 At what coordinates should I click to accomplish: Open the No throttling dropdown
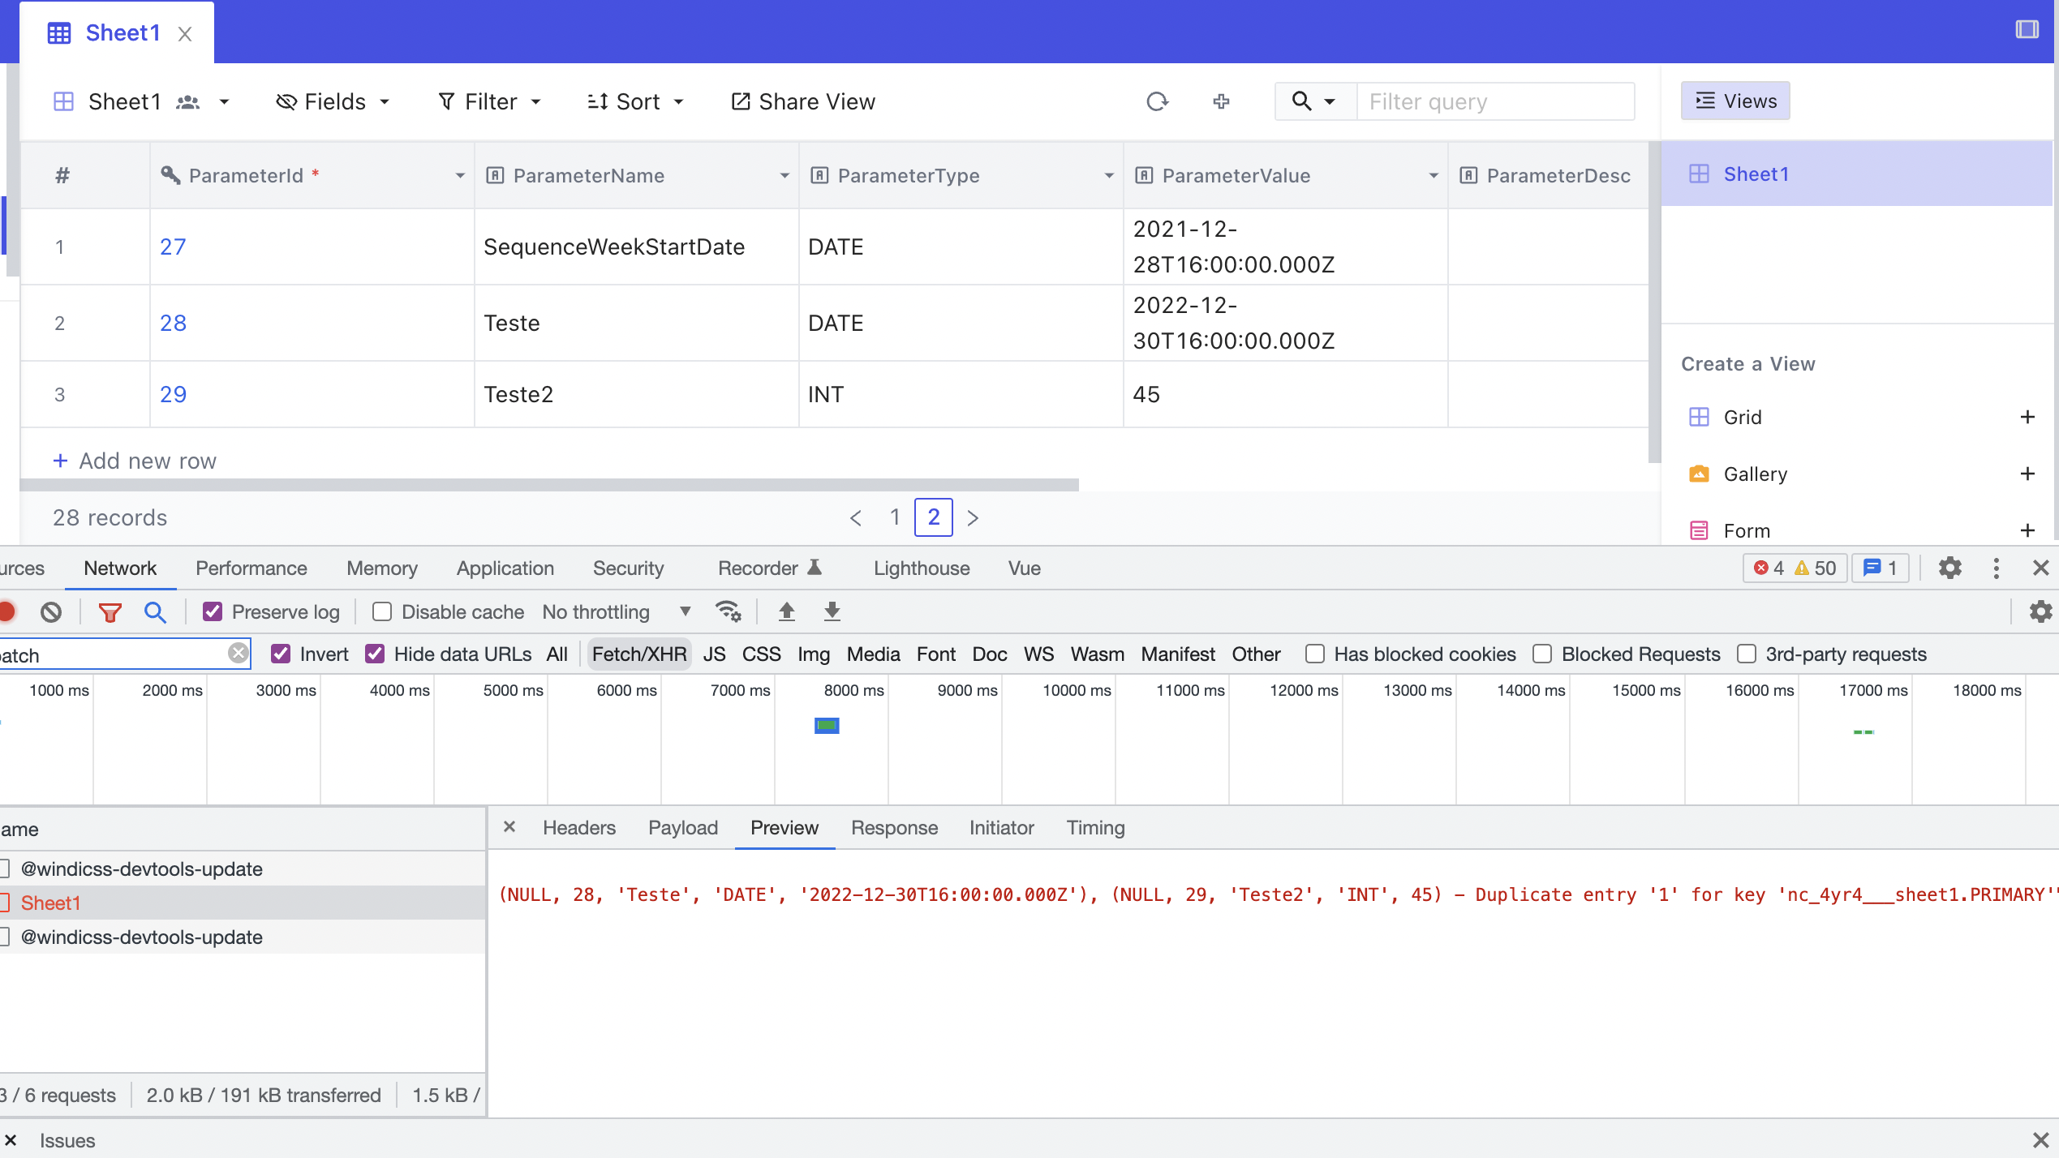(684, 611)
